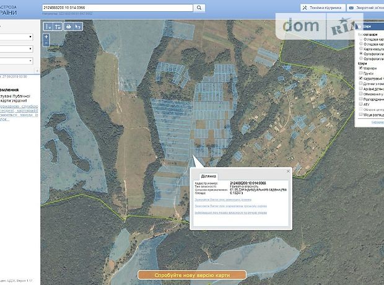Open link Інформація про право власності
Screen dimensions: 384x285
(x=230, y=213)
